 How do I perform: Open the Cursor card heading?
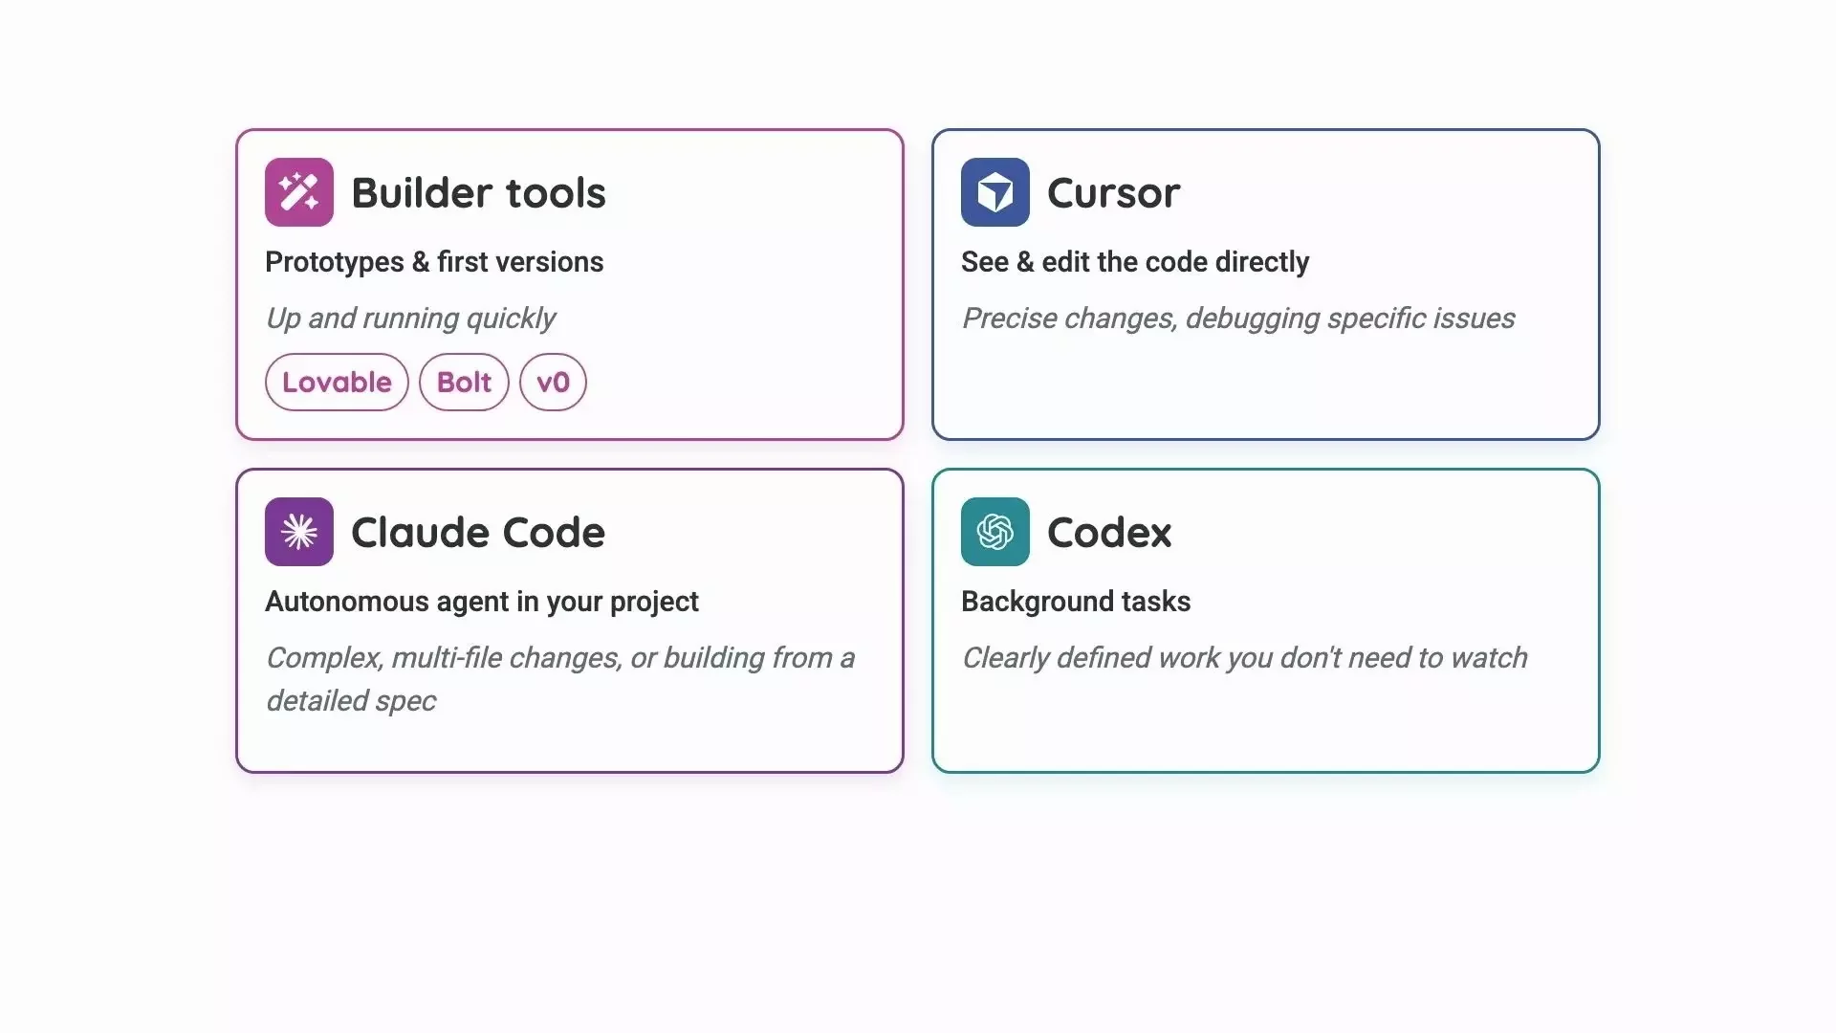(x=1113, y=193)
